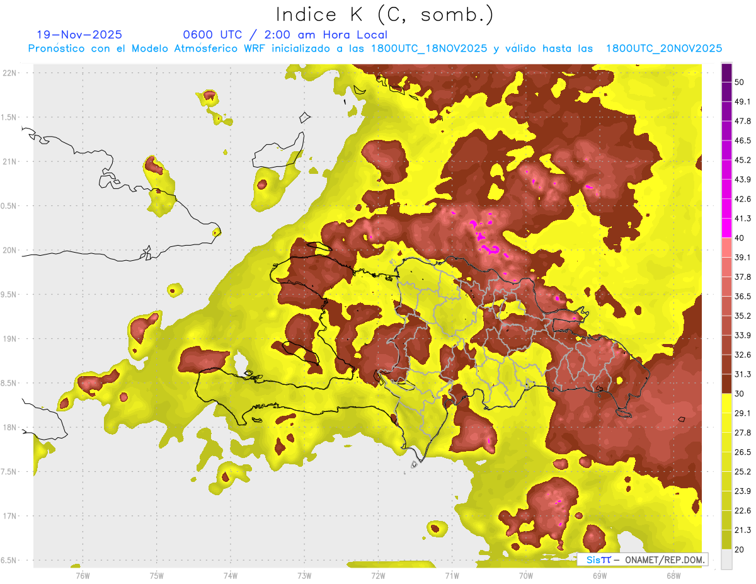Click the "18N" latitude axis label
756x584 pixels.
pyautogui.click(x=9, y=428)
